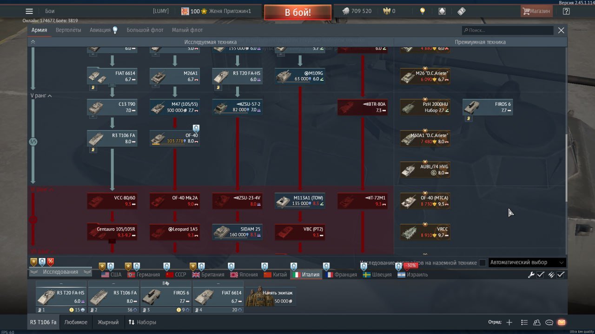
Task: Click the В бой! battle button
Action: pos(298,13)
